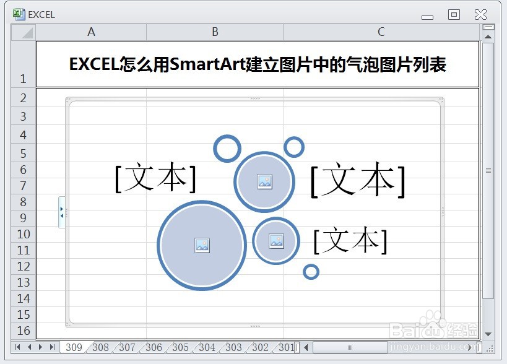
Task: Maximize the EXCEL window
Action: click(454, 14)
